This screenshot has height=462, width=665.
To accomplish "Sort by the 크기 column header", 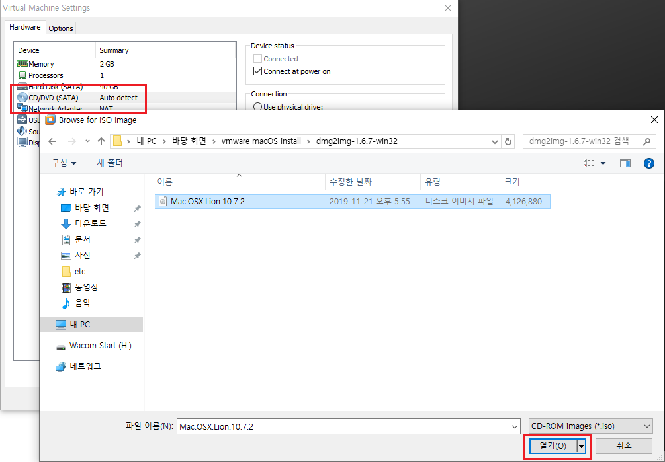I will pos(526,182).
